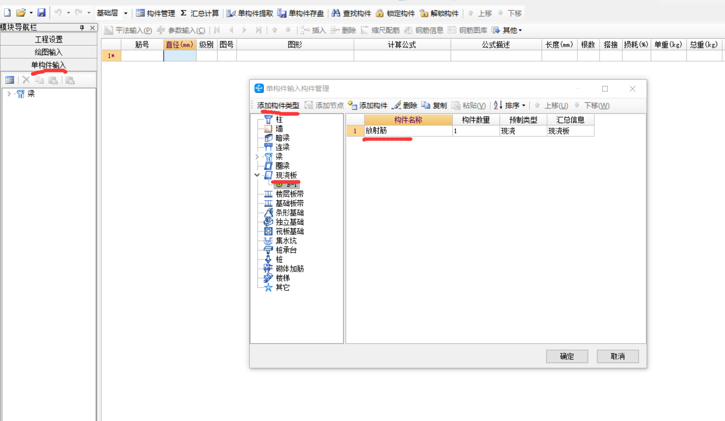This screenshot has height=421, width=725.
Task: Click the open folder icon
Action: point(21,13)
